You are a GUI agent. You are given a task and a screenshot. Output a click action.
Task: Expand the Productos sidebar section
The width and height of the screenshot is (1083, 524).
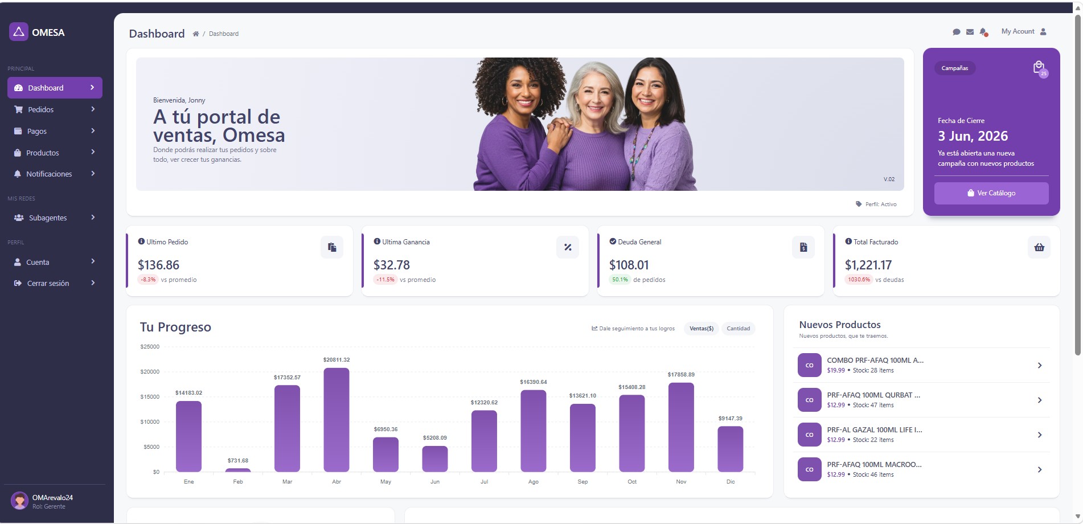(x=55, y=153)
